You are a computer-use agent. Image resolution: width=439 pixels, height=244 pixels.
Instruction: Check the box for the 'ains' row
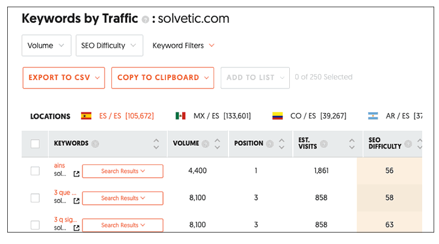(35, 171)
